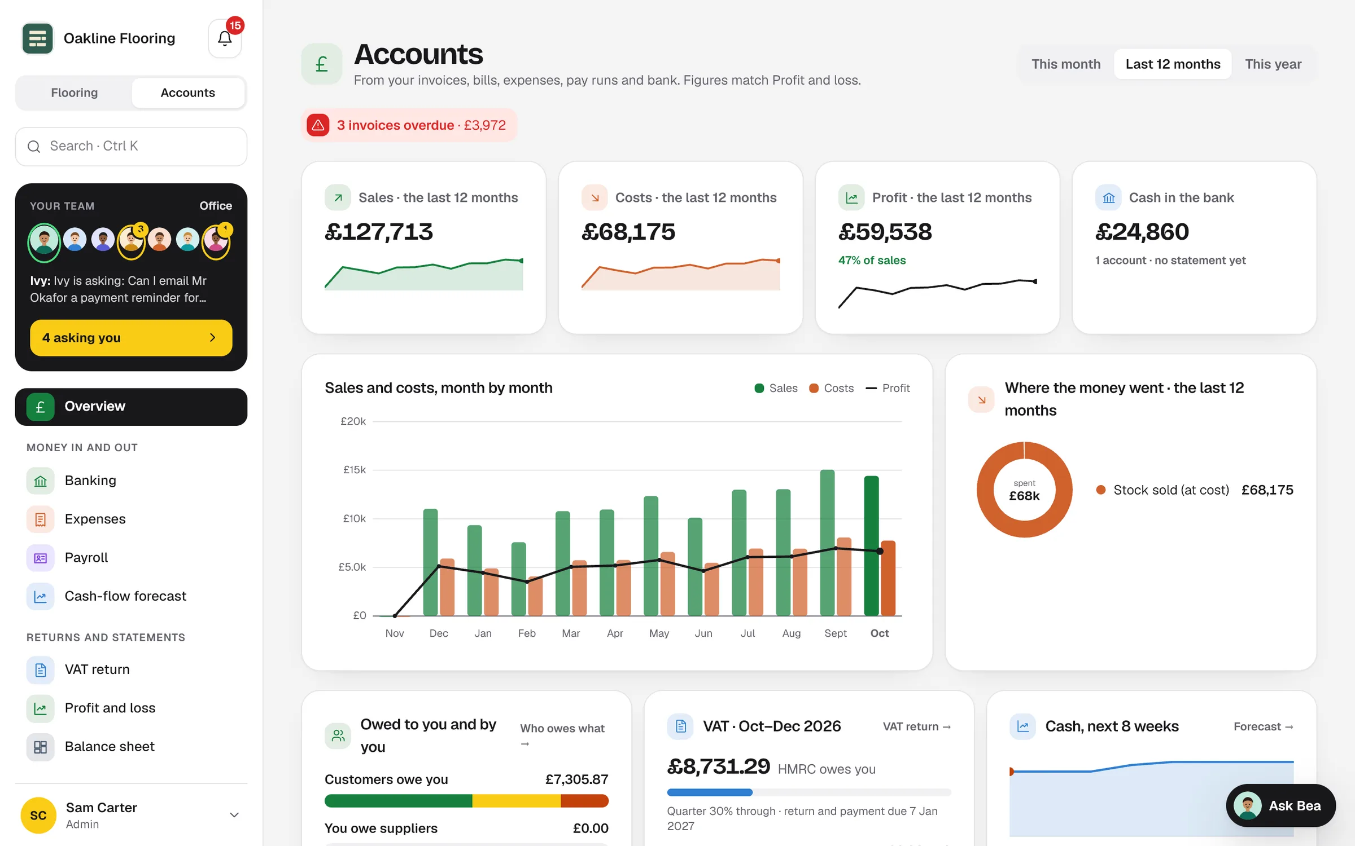Screen dimensions: 1355x846
Task: Open the Balance sheet
Action: pos(131,746)
